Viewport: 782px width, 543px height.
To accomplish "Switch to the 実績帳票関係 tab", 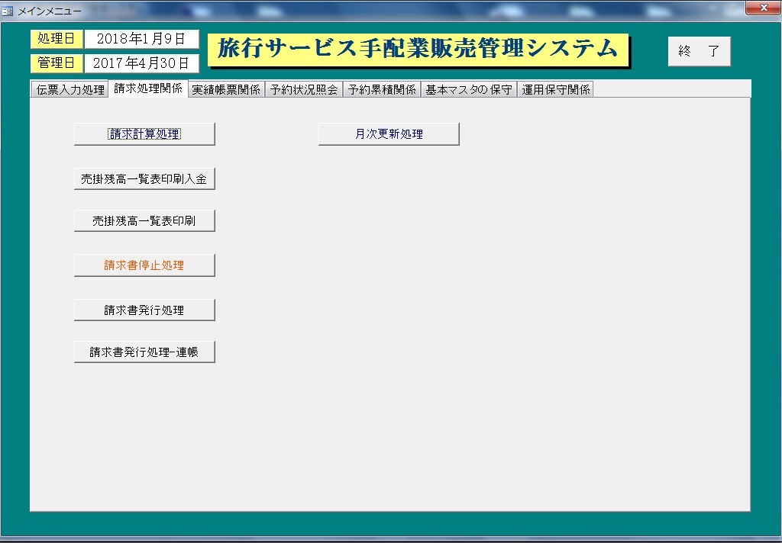I will pyautogui.click(x=226, y=90).
